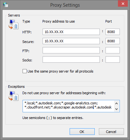Screen dimensions: 130x140
Task: Dismiss the dialog with Cancel button
Action: [x=111, y=132]
